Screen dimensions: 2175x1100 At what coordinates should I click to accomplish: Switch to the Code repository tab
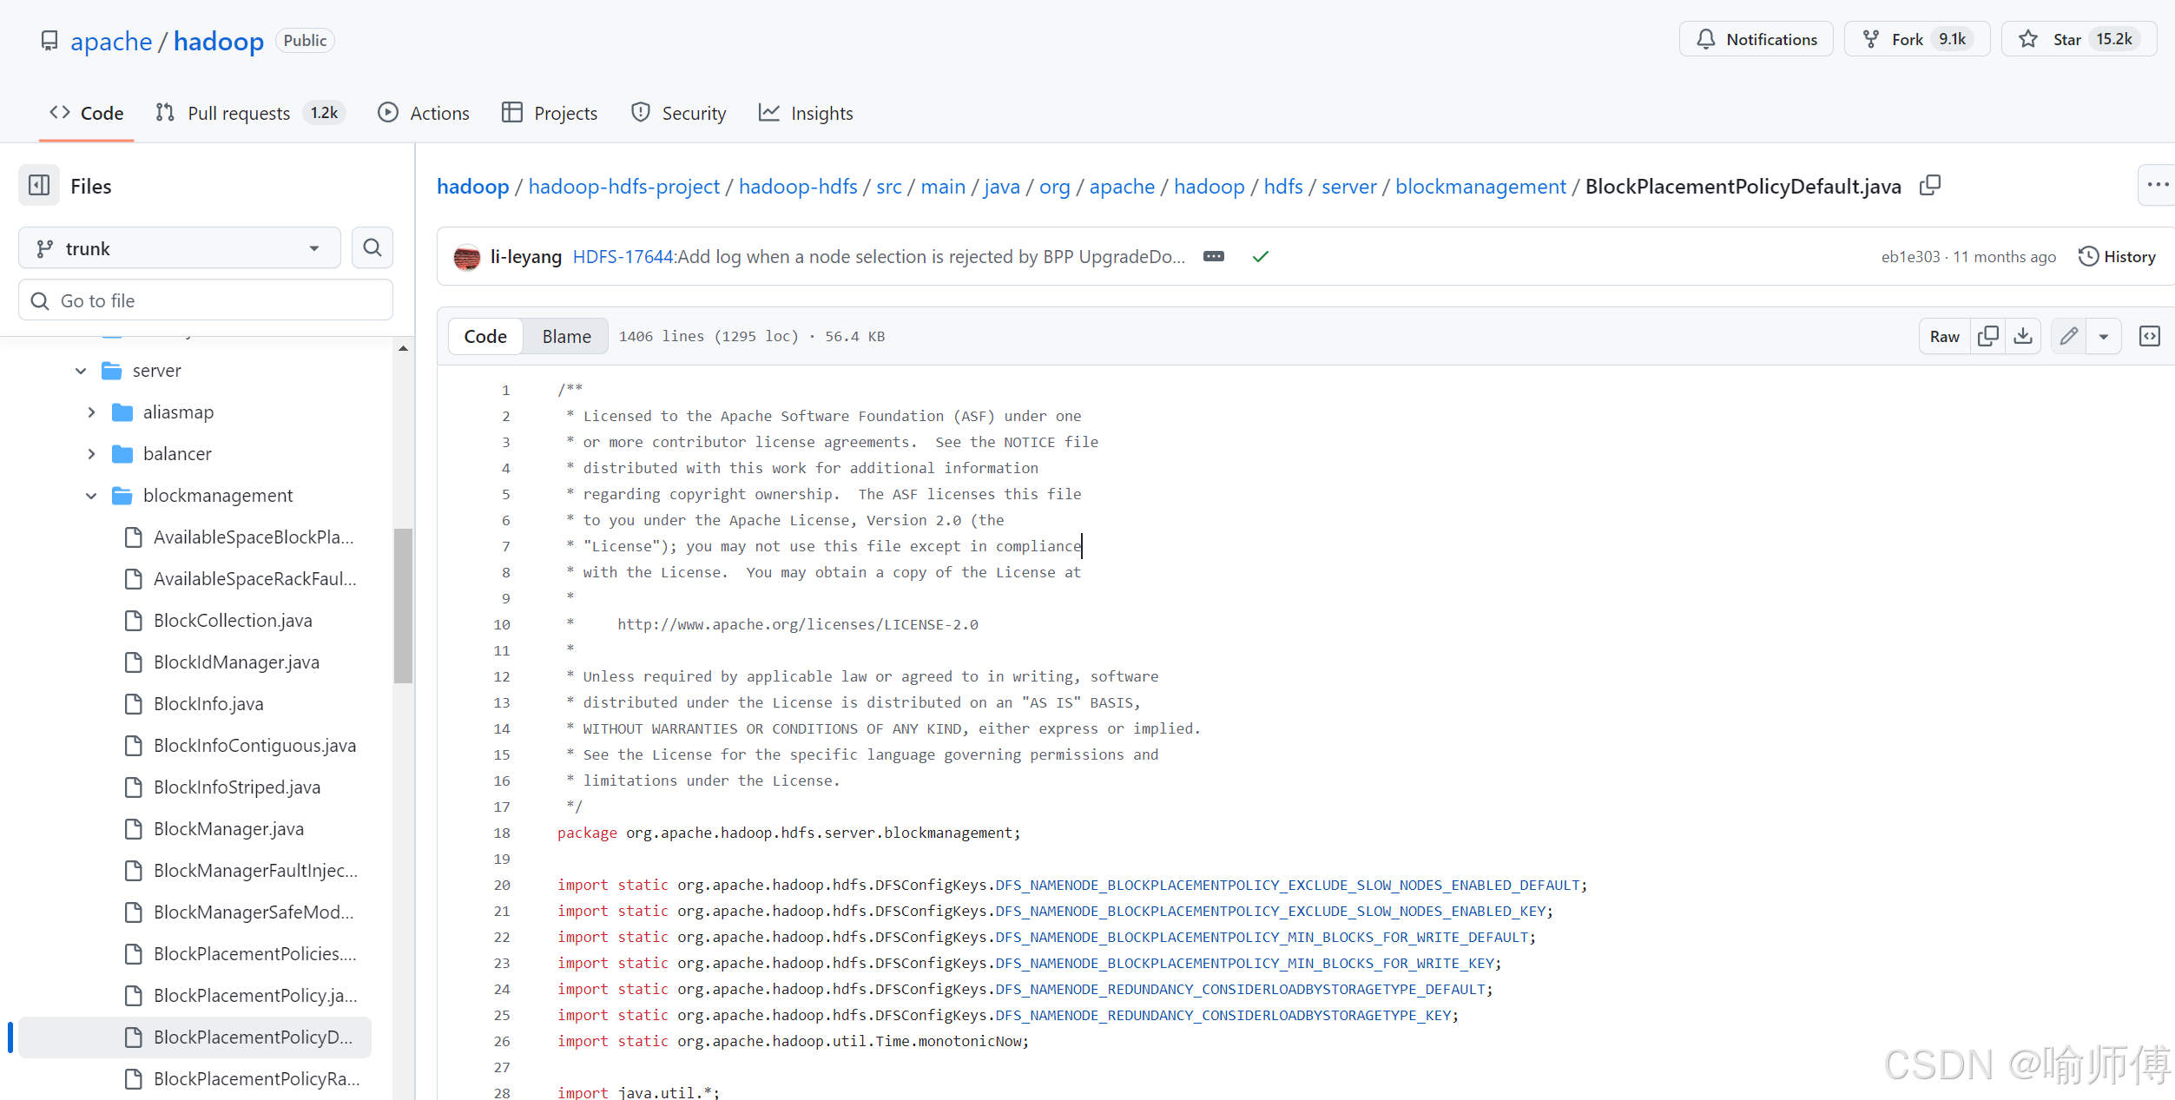87,113
